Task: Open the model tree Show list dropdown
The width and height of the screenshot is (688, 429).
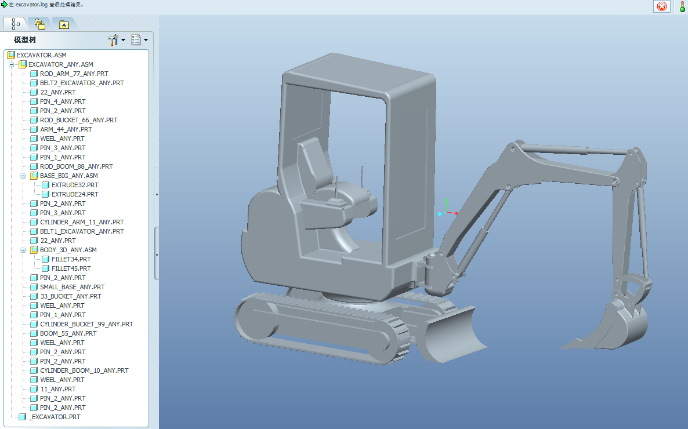Action: (x=140, y=40)
